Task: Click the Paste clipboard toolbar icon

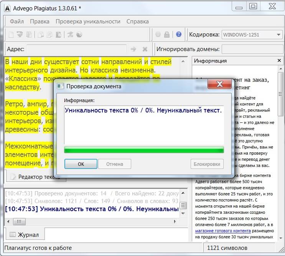Action: (x=58, y=35)
